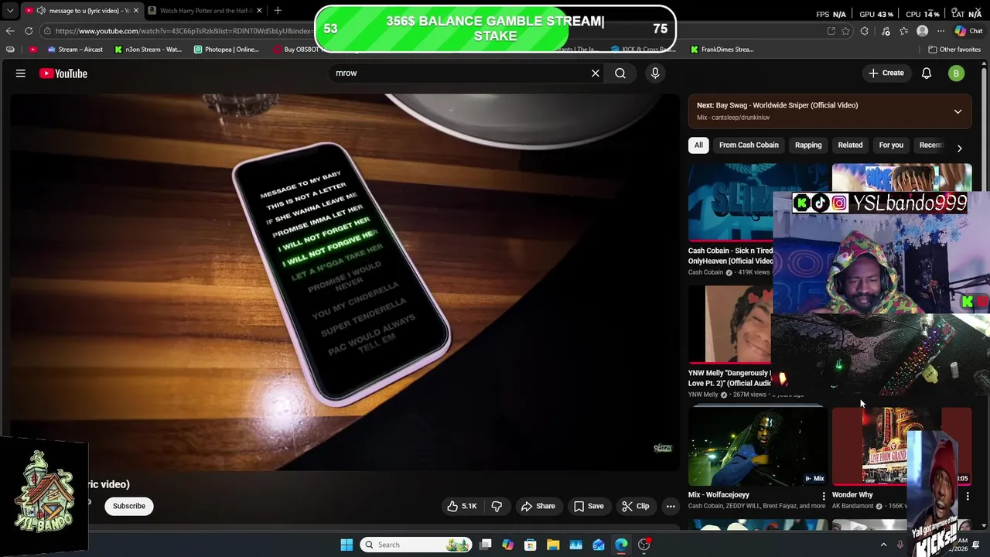Close the 'message to u' browser tab
The height and width of the screenshot is (557, 990).
136,11
